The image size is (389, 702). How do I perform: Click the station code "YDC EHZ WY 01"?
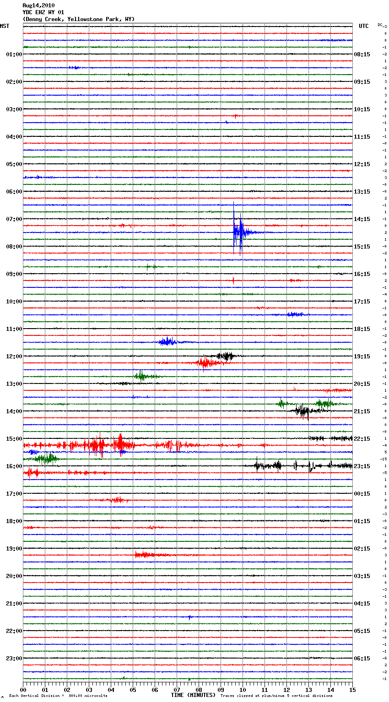pos(43,12)
